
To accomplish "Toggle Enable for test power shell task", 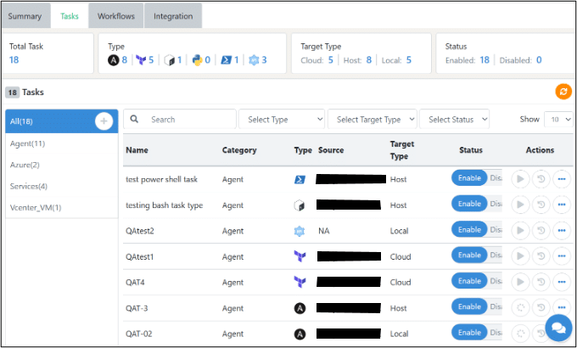I will (469, 178).
